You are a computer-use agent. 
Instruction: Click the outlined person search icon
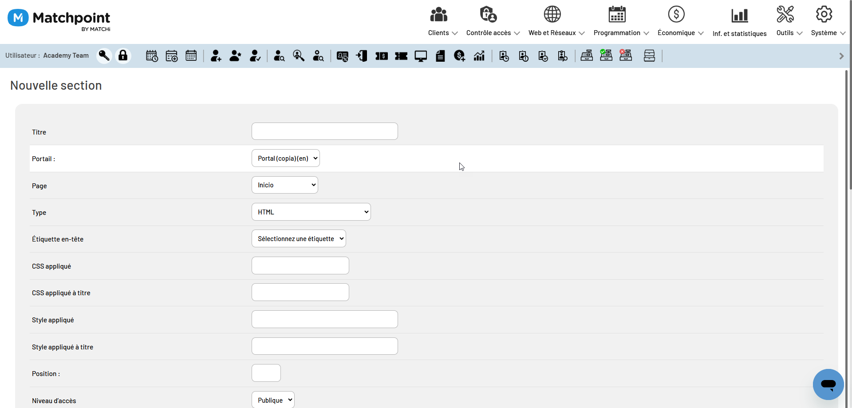coord(318,56)
